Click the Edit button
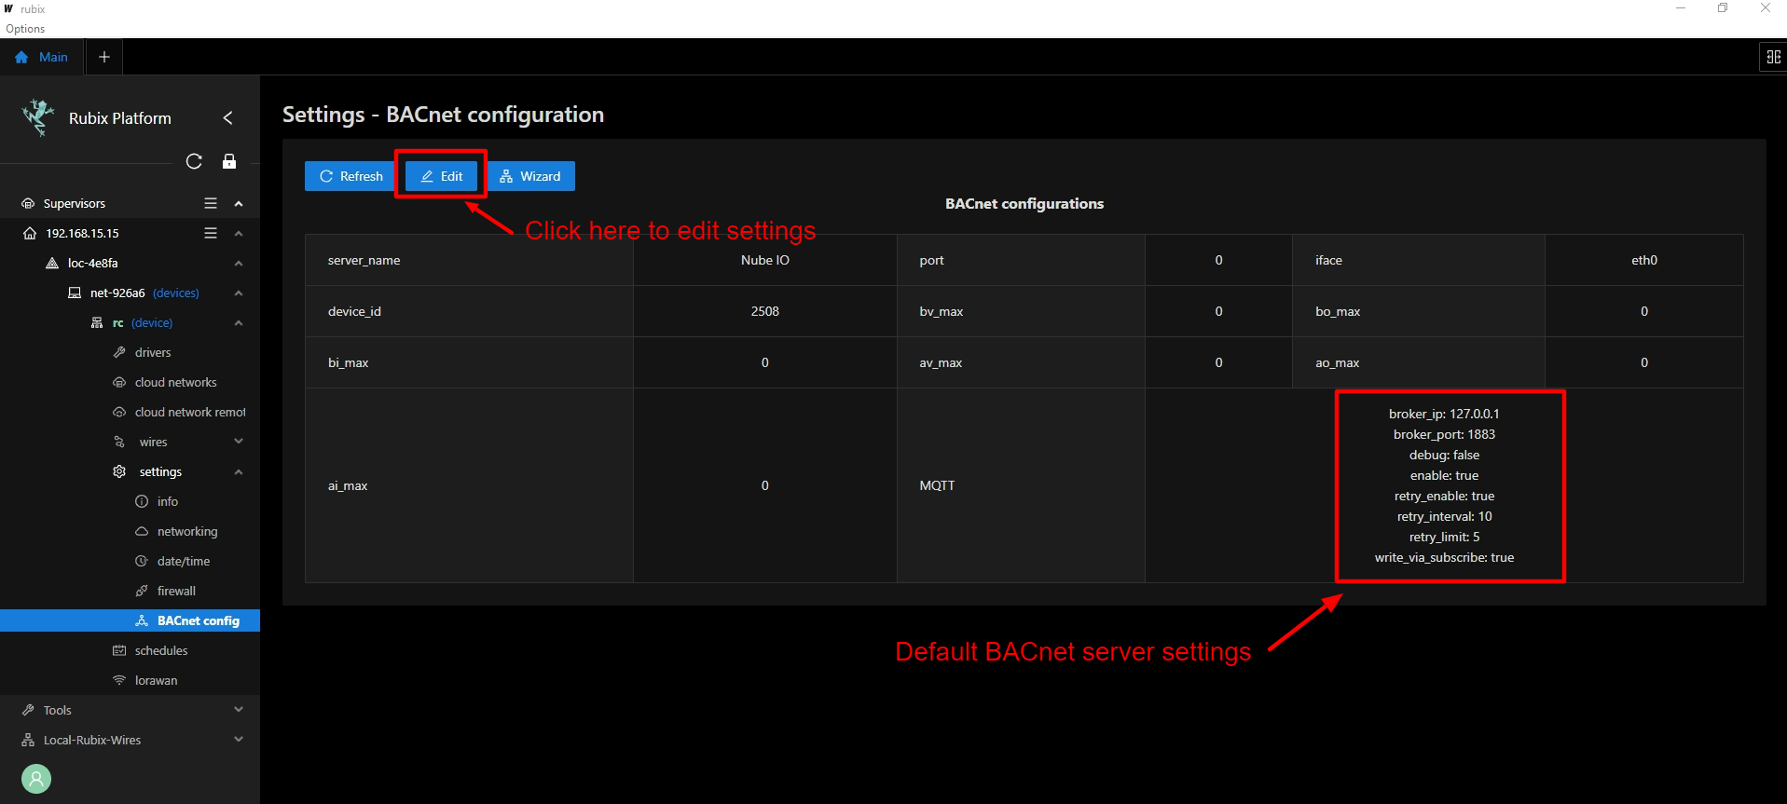Viewport: 1787px width, 804px height. 442,176
